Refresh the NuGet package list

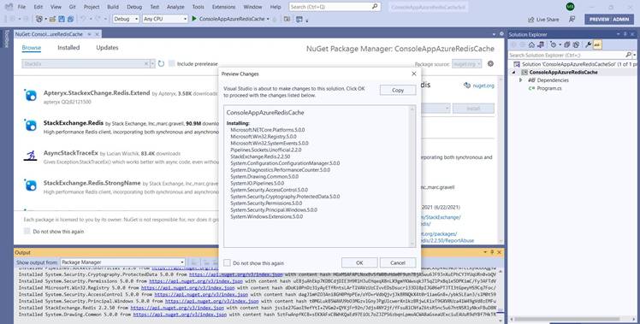pyautogui.click(x=161, y=63)
